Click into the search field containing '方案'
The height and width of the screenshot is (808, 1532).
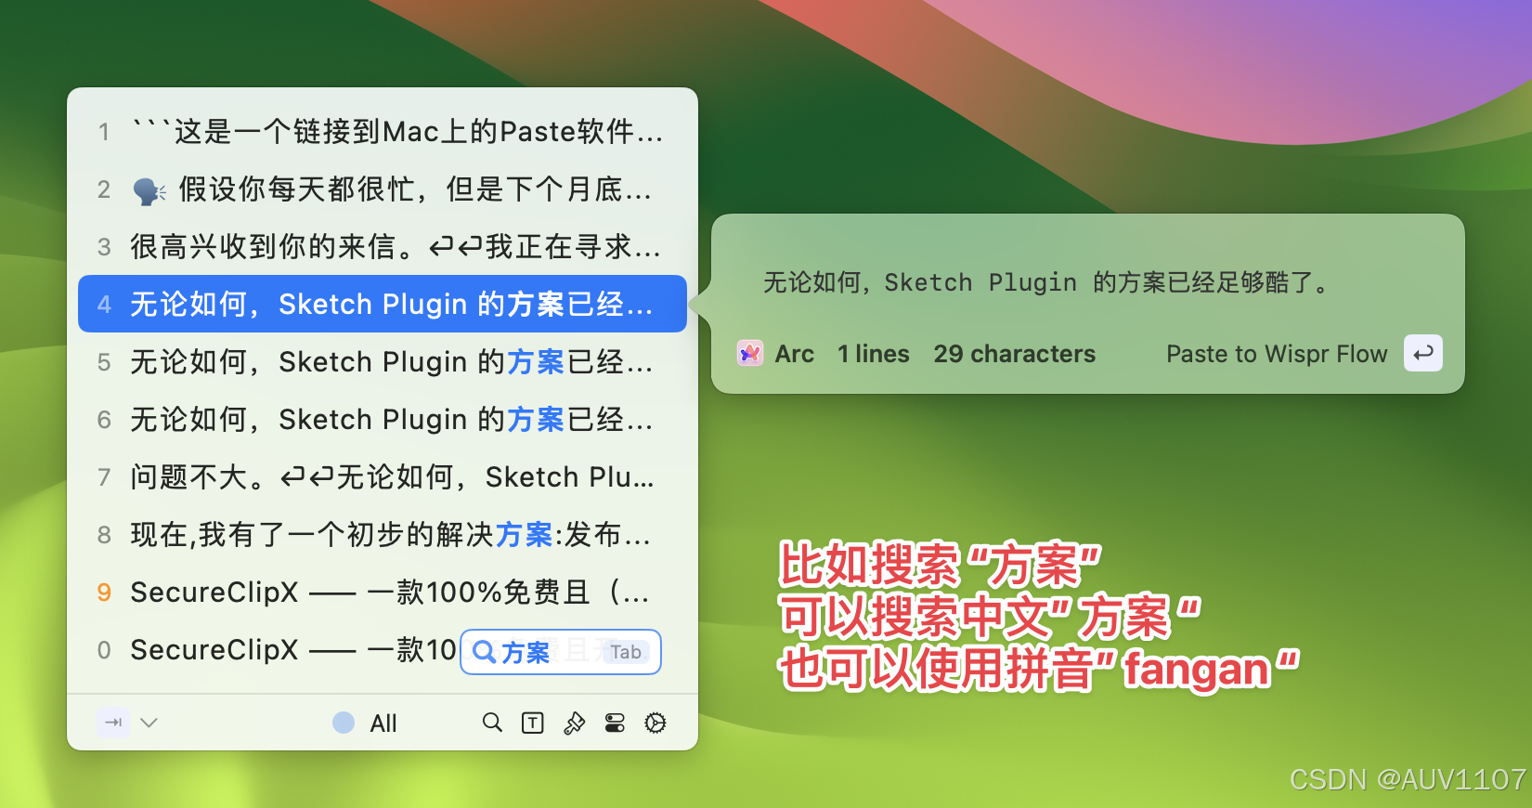(x=561, y=652)
